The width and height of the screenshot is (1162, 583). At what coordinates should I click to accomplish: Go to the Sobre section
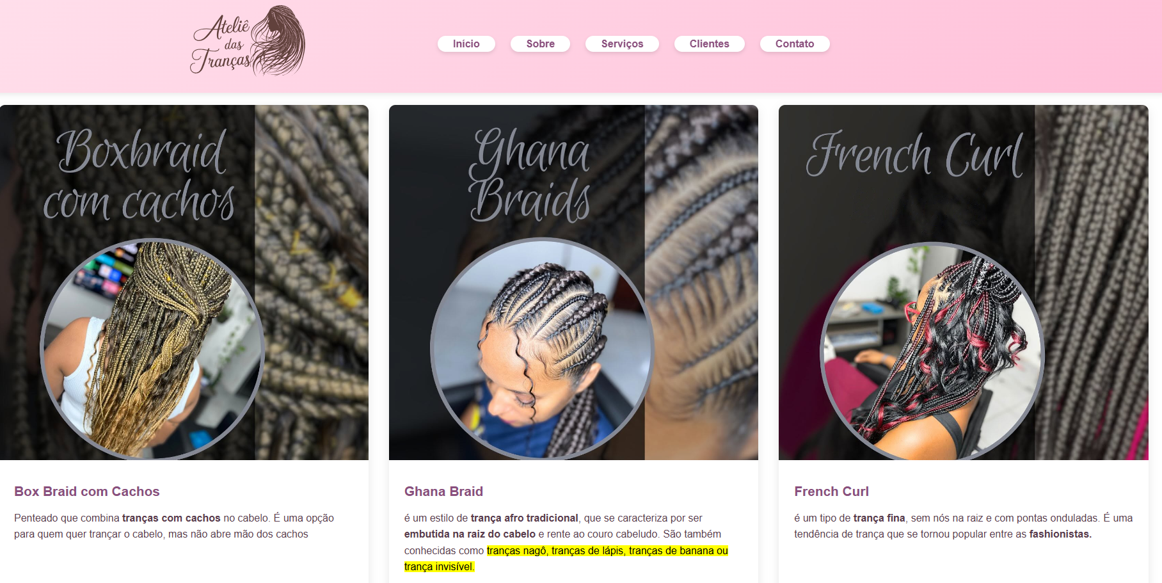(540, 44)
